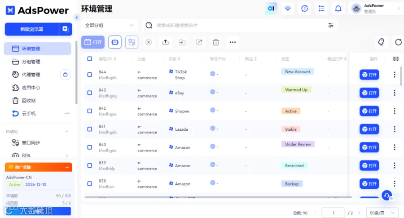
Task: Click the page number input box
Action: (x=333, y=213)
